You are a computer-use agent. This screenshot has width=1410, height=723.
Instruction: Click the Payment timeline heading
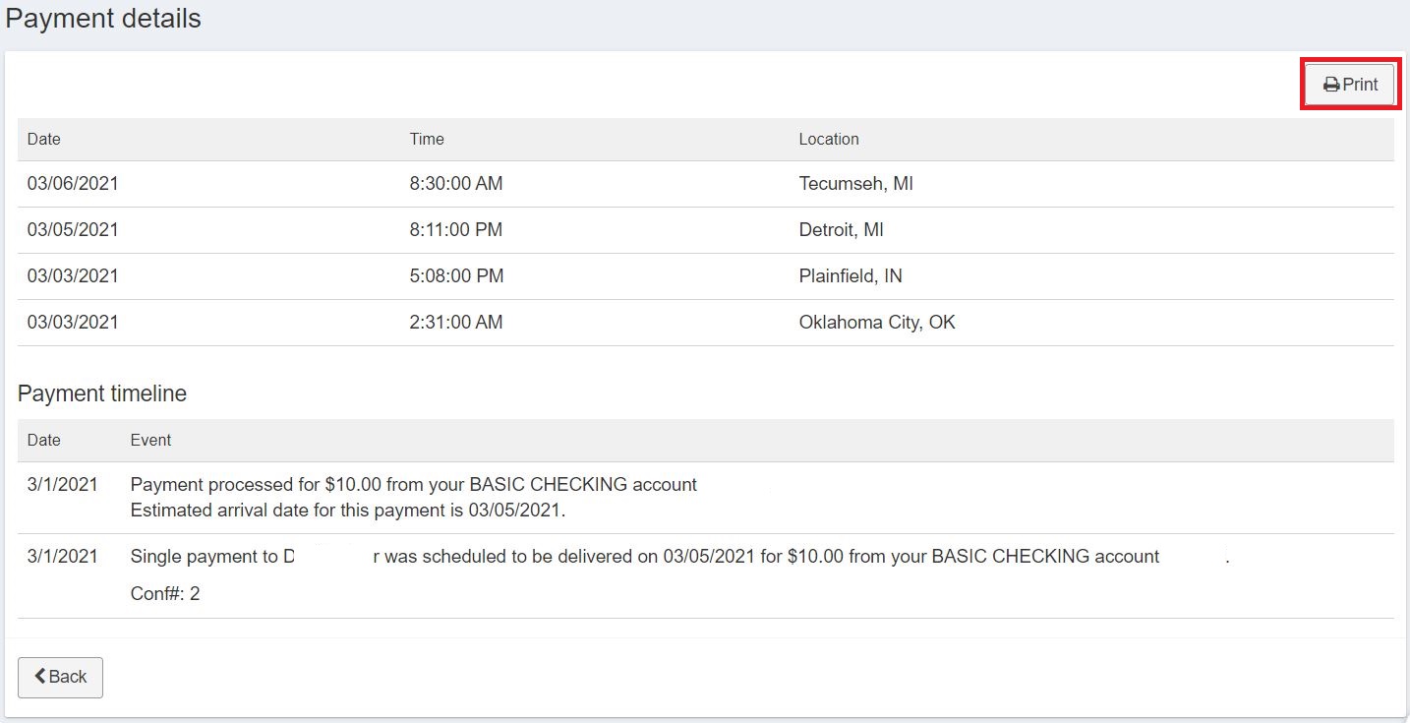102,394
